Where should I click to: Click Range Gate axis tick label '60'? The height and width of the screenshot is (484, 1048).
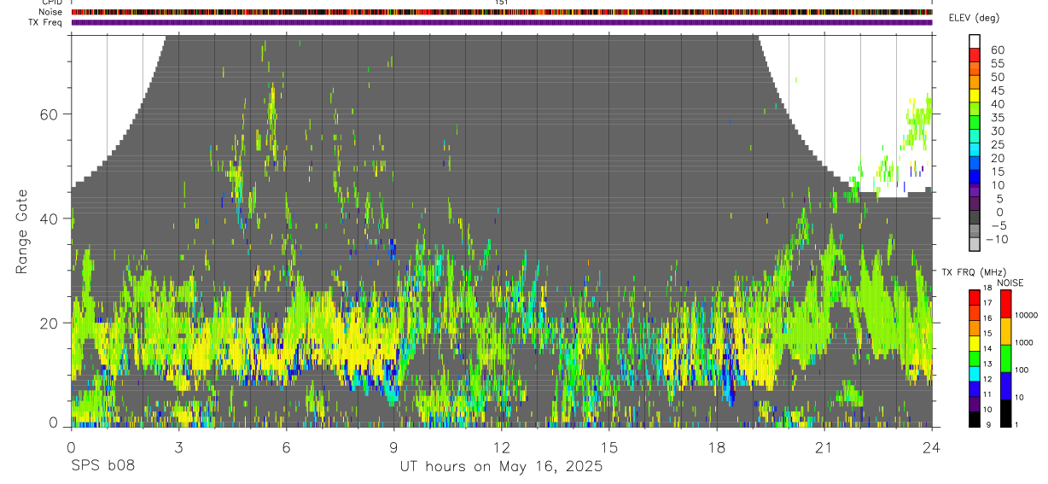click(51, 114)
